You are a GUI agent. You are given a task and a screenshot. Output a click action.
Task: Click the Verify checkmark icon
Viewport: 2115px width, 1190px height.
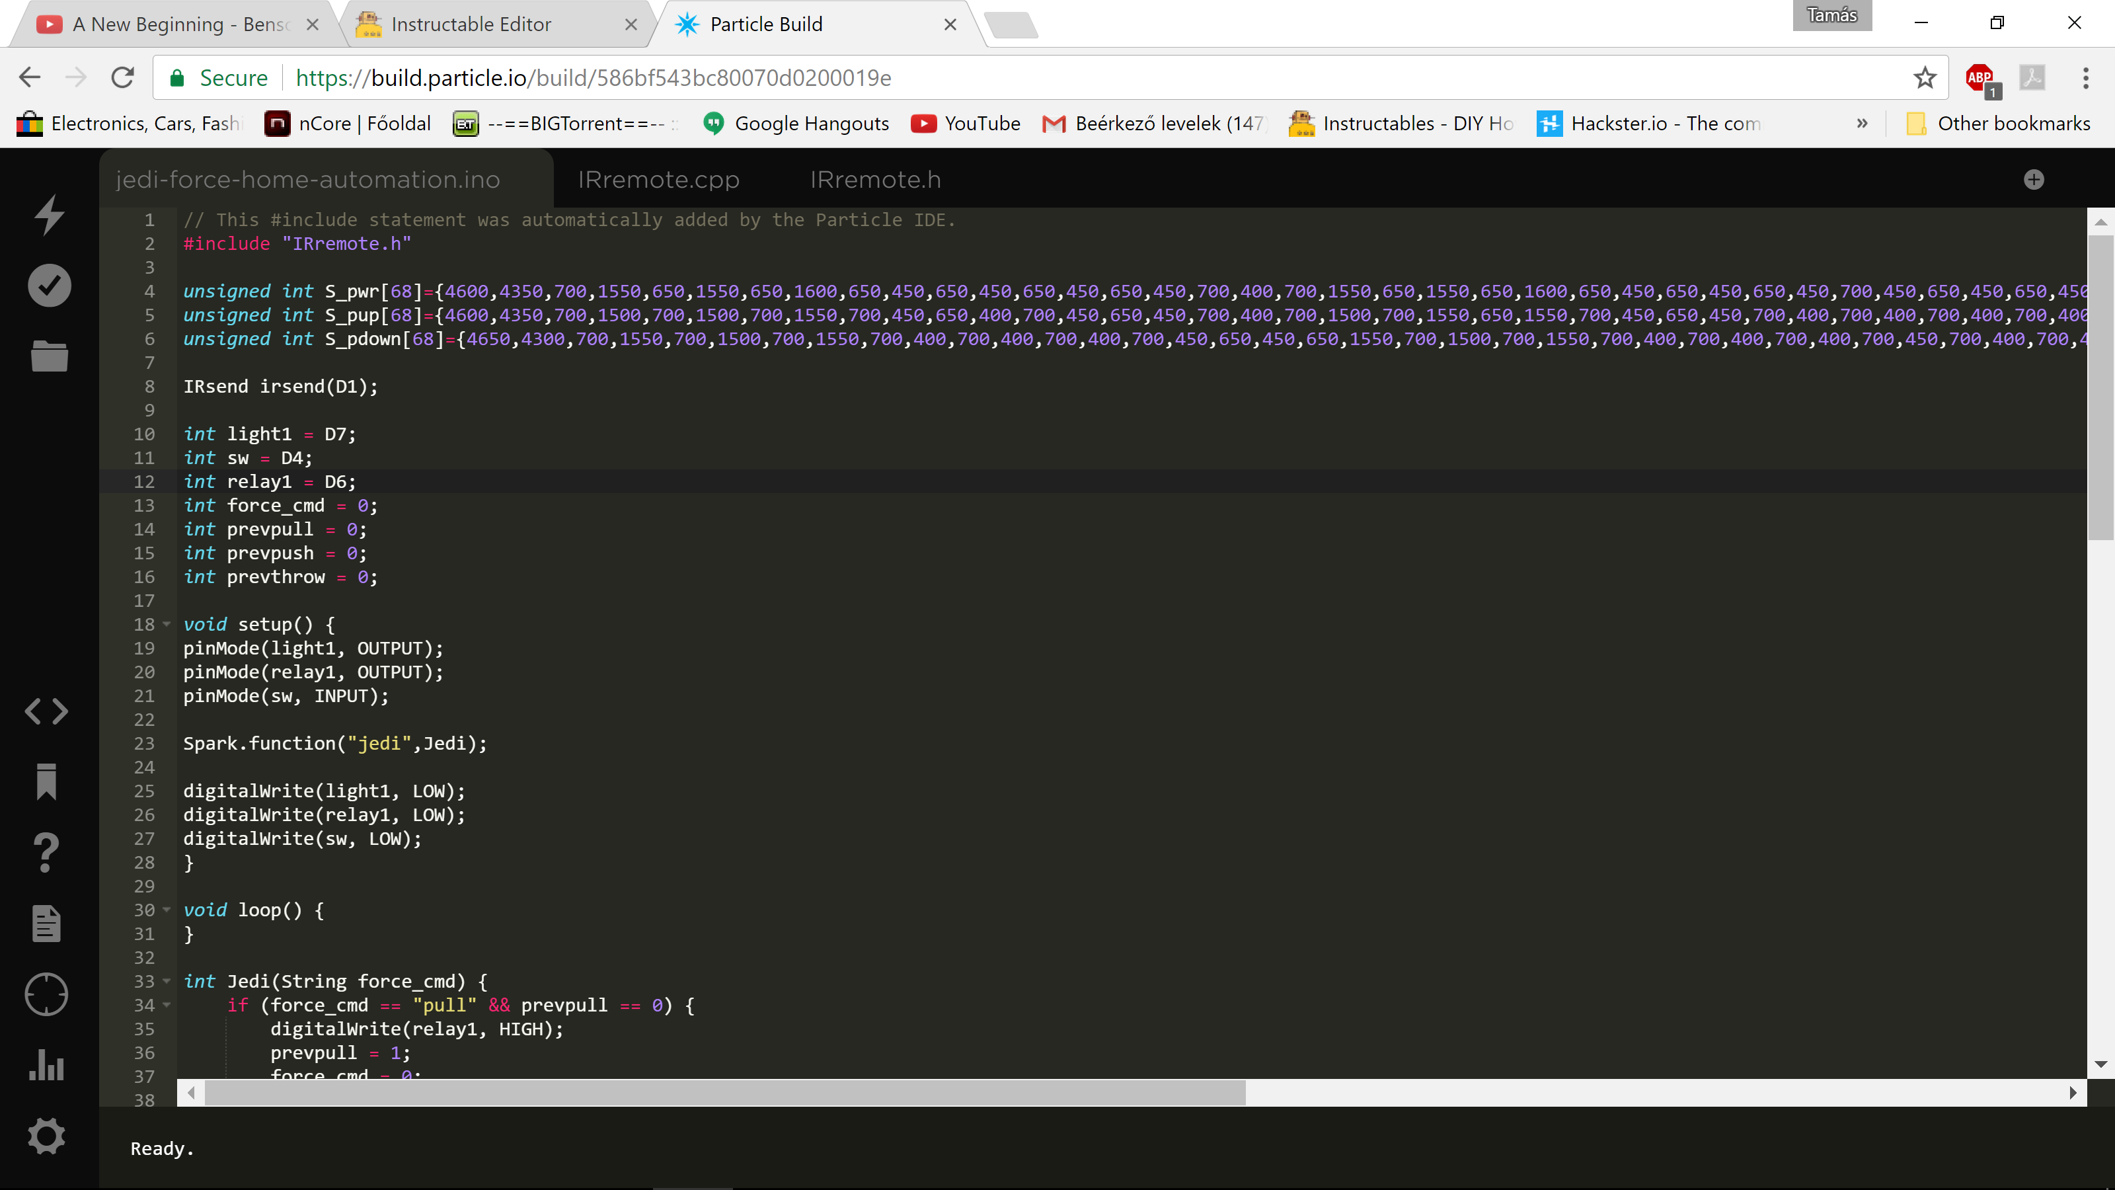tap(50, 286)
